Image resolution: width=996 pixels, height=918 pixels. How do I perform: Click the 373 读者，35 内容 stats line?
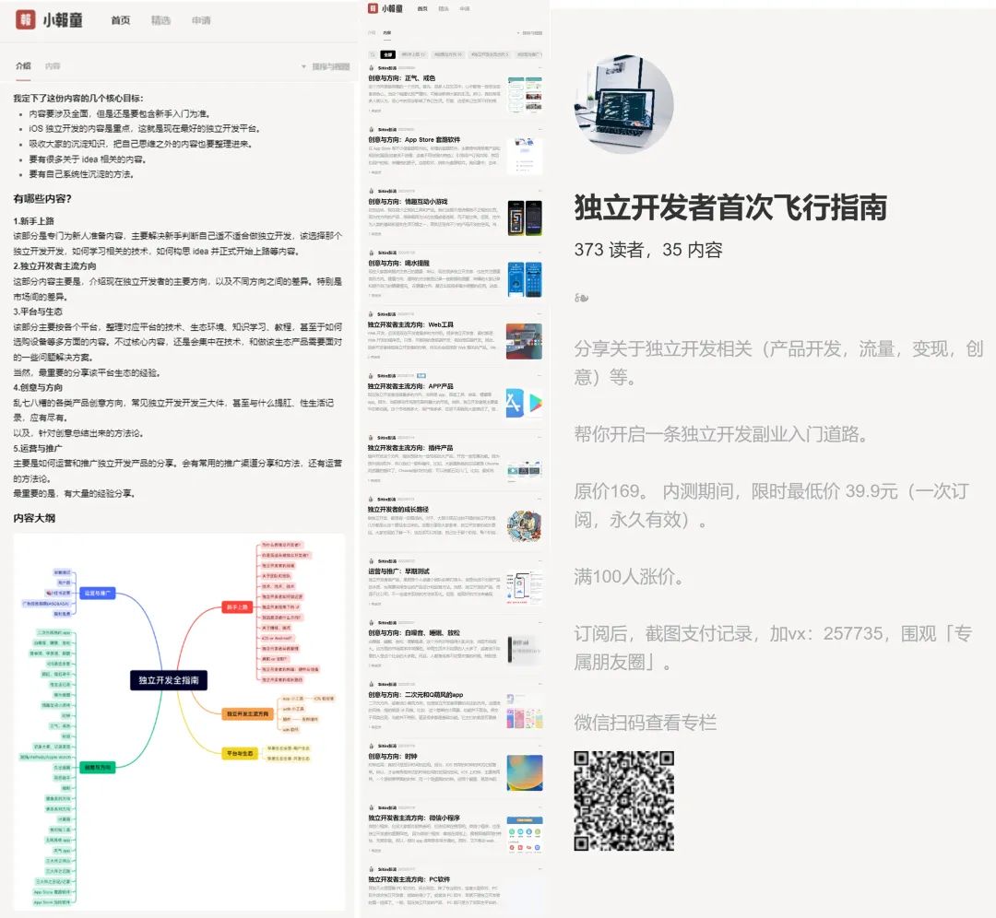click(x=648, y=250)
